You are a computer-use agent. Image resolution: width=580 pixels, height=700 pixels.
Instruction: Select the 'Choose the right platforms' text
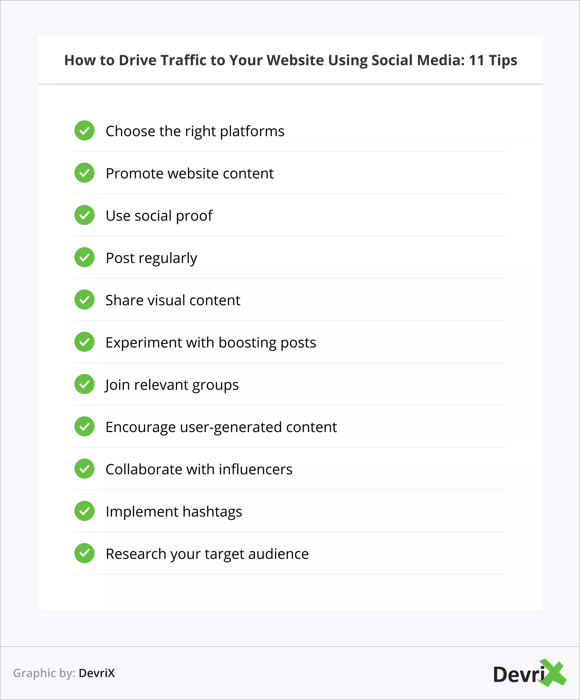click(195, 131)
